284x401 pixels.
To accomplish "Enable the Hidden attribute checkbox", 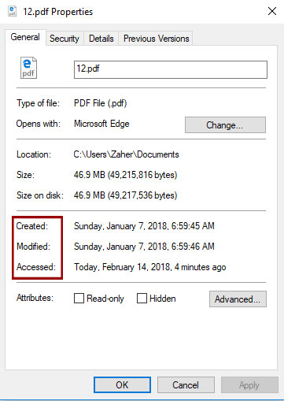I will (142, 299).
